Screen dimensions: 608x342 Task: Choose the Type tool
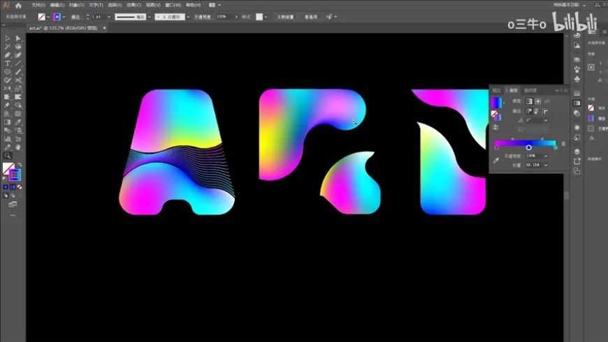click(7, 64)
